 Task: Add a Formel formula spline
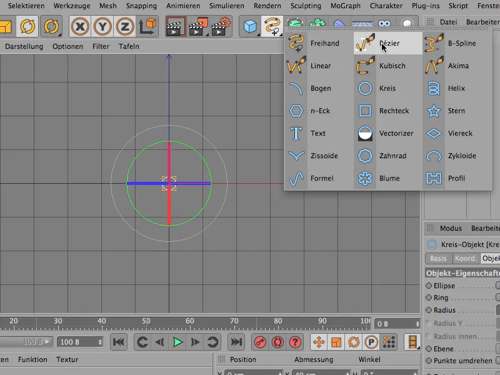point(314,178)
